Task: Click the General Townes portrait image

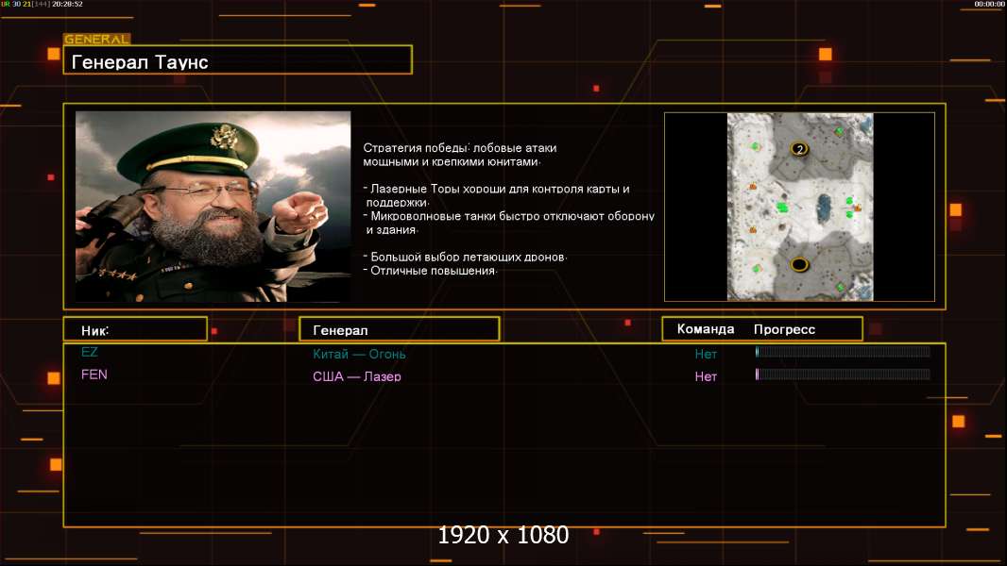Action: tap(213, 207)
